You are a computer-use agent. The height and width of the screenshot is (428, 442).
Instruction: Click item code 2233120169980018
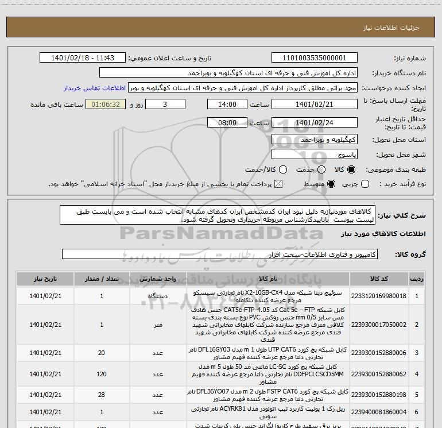click(379, 296)
